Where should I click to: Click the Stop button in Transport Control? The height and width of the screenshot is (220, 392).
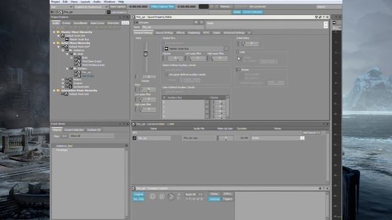[x=153, y=197]
